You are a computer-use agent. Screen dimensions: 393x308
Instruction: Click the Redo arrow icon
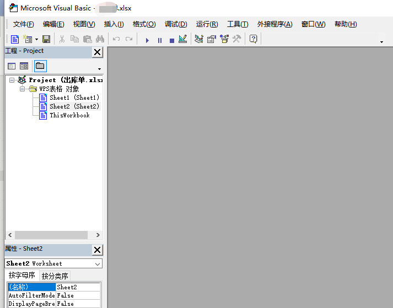129,39
